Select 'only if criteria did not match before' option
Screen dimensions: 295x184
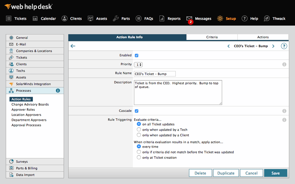139,152
